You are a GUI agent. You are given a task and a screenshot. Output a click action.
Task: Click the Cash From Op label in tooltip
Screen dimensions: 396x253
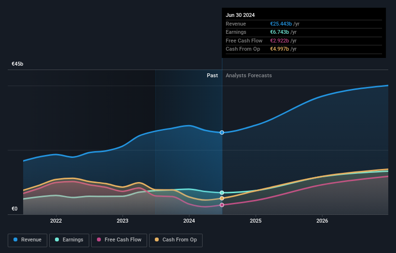click(243, 49)
